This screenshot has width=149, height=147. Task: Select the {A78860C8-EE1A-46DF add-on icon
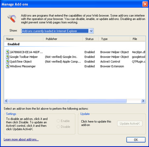point(7,52)
